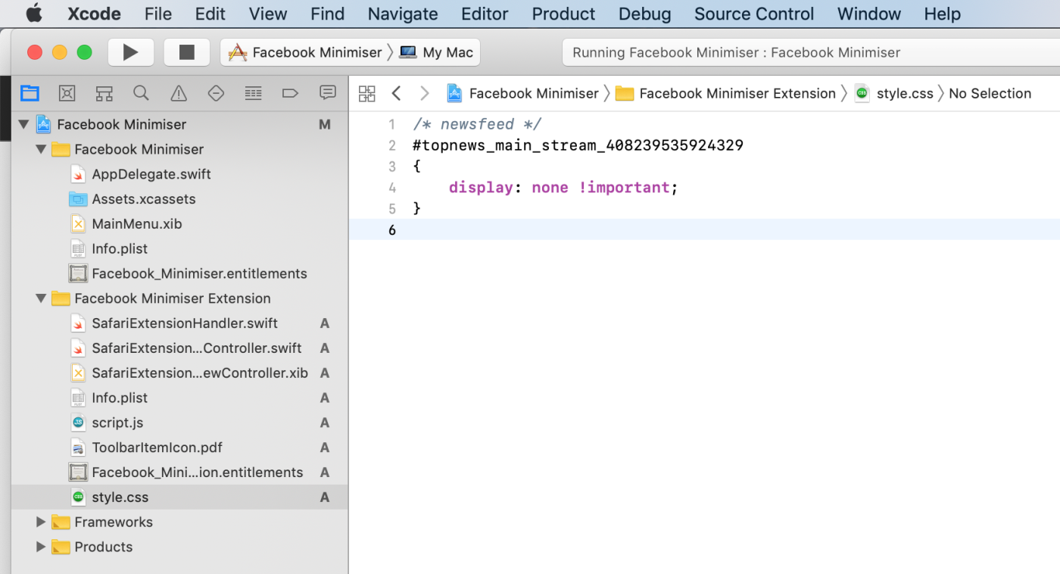This screenshot has width=1060, height=574.
Task: Collapse the Facebook Minimiser Extension group
Action: tap(41, 298)
